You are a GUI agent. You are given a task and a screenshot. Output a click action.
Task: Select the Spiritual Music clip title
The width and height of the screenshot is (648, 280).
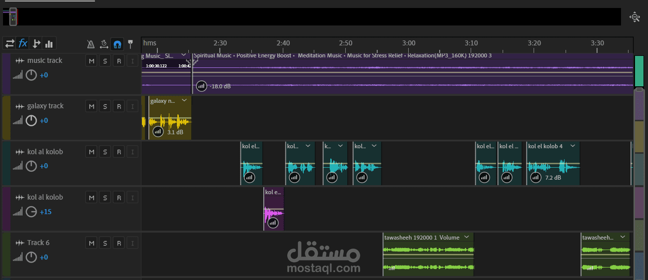343,55
